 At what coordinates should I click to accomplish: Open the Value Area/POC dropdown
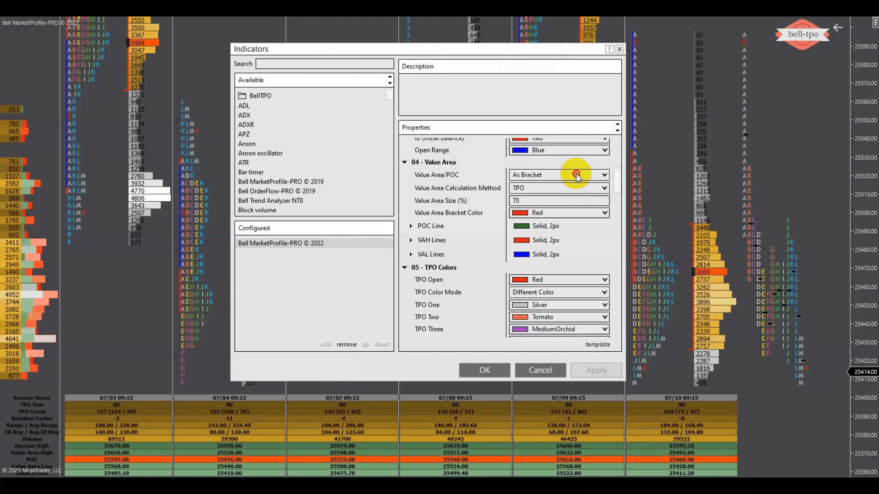point(604,175)
